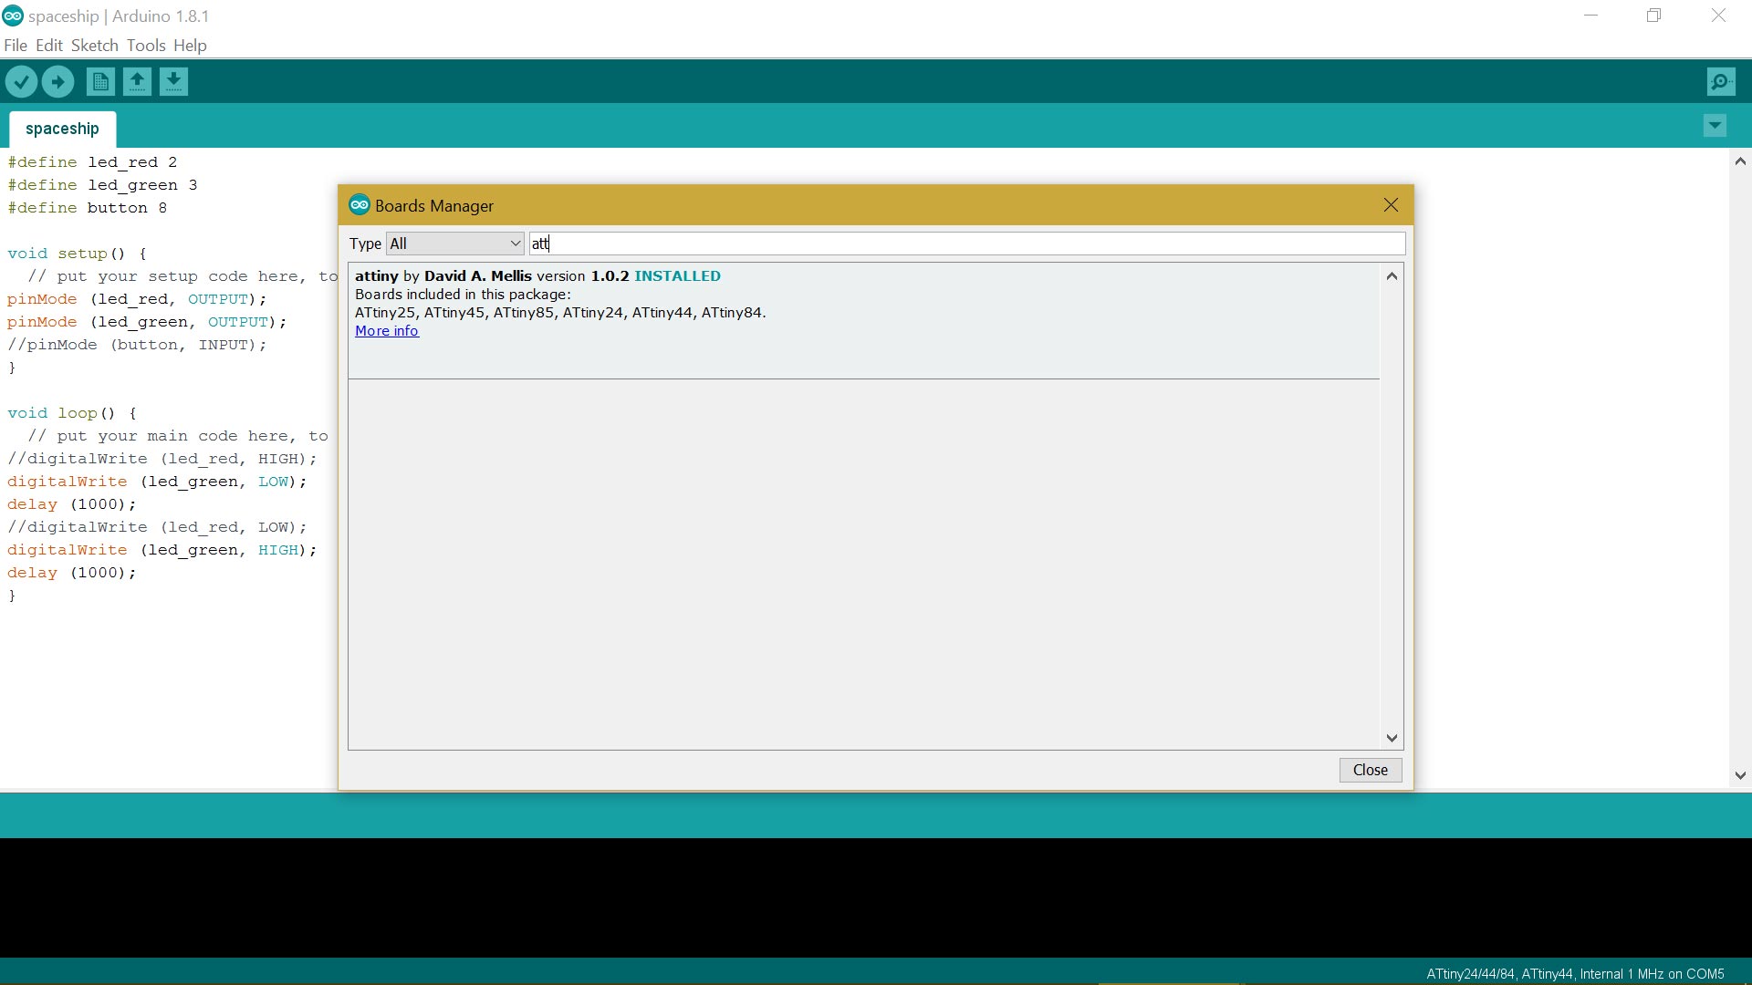Open the Edit menu

[49, 46]
